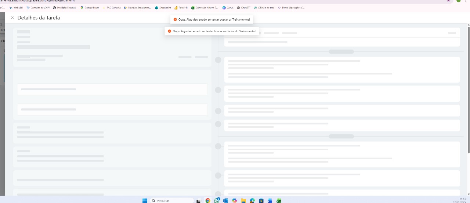Open the Cálculo de rota bookmark
470x203 pixels.
(264, 8)
